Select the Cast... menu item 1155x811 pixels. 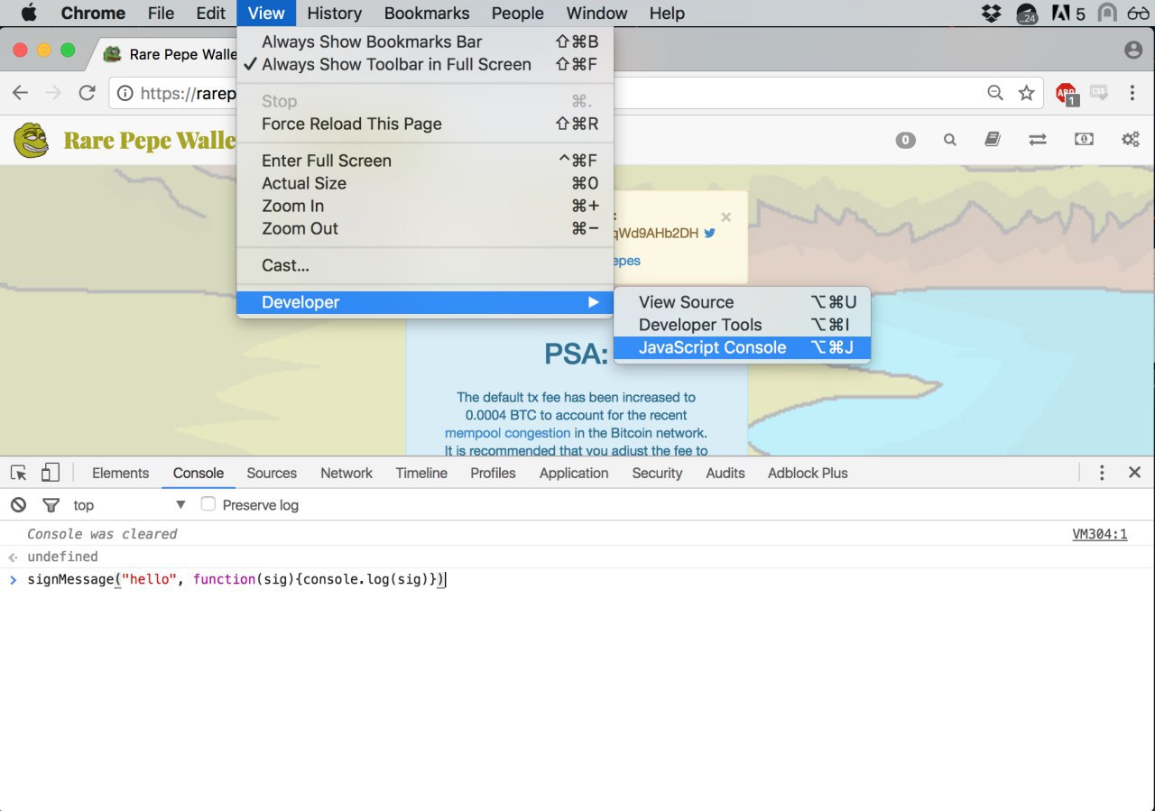click(425, 266)
